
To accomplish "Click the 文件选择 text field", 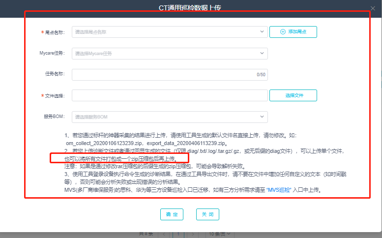I will (170, 95).
